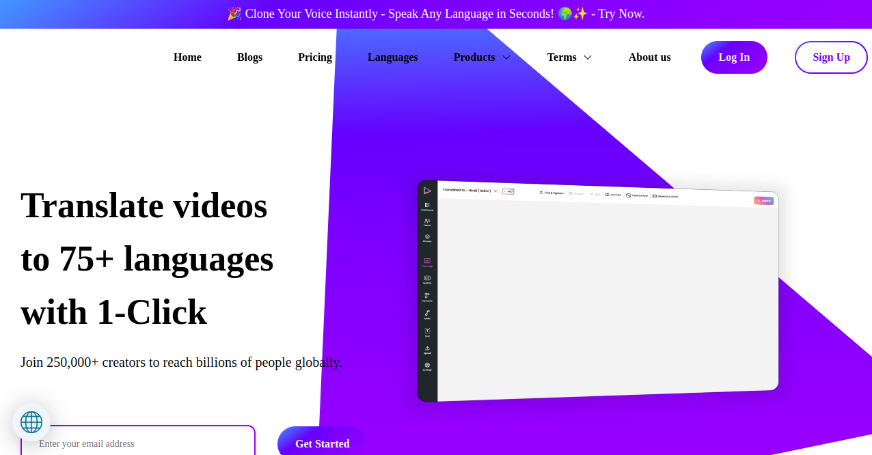Open the Subtitle icon in the sidebar
Screen dimensions: 872x455
tap(427, 279)
